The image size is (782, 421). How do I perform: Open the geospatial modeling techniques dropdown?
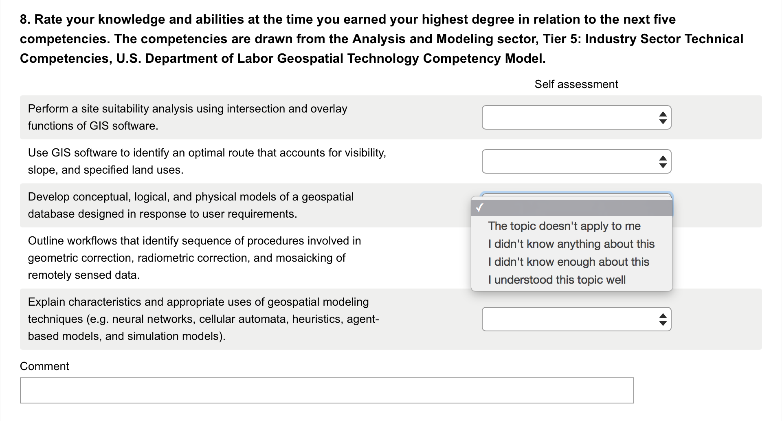576,319
